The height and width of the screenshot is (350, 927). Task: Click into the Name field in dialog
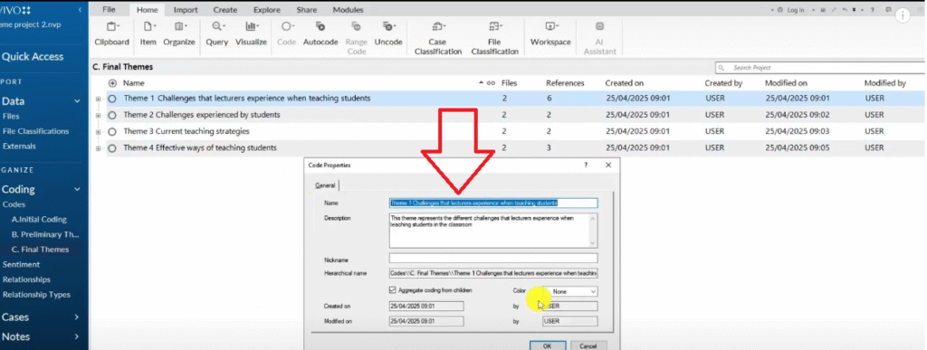(x=493, y=203)
